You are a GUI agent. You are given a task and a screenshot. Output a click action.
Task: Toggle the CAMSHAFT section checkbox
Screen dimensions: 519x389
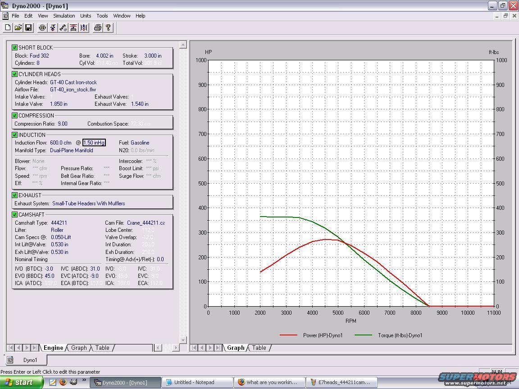(15, 215)
